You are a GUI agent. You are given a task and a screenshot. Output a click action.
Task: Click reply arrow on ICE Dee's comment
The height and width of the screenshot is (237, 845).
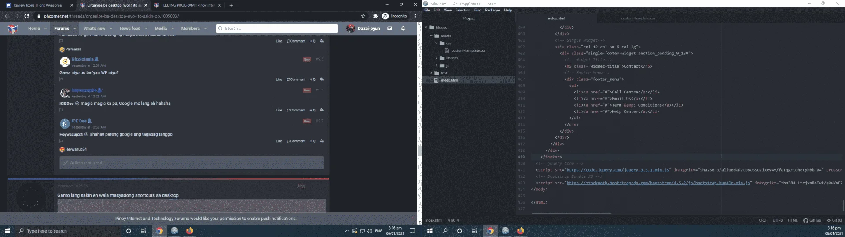(x=322, y=141)
